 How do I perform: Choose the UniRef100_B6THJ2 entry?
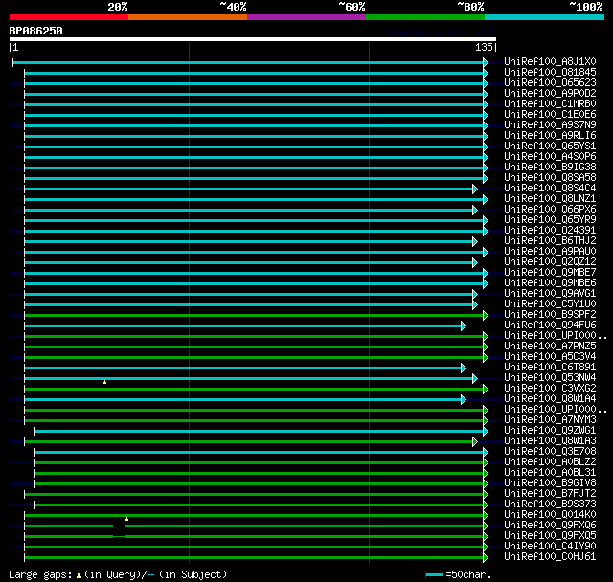pyautogui.click(x=550, y=241)
